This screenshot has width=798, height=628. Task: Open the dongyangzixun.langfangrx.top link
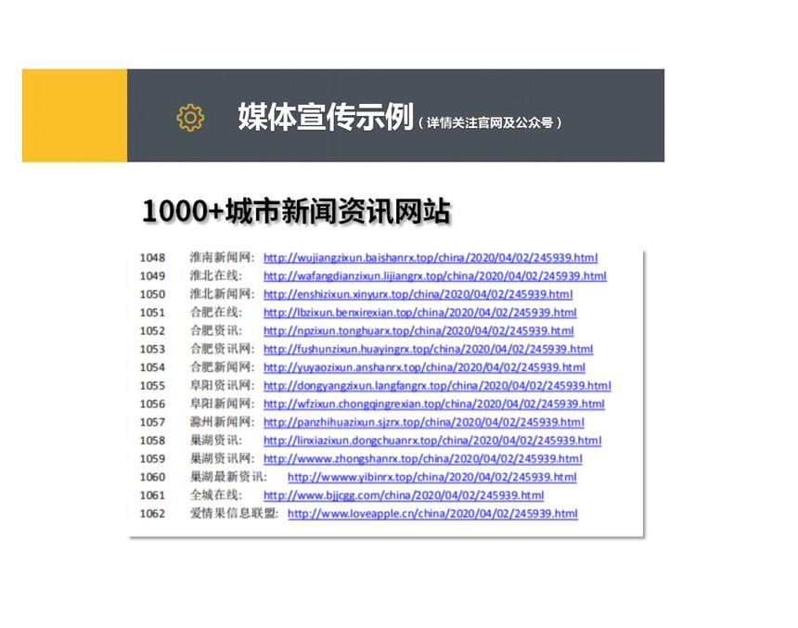coord(437,386)
